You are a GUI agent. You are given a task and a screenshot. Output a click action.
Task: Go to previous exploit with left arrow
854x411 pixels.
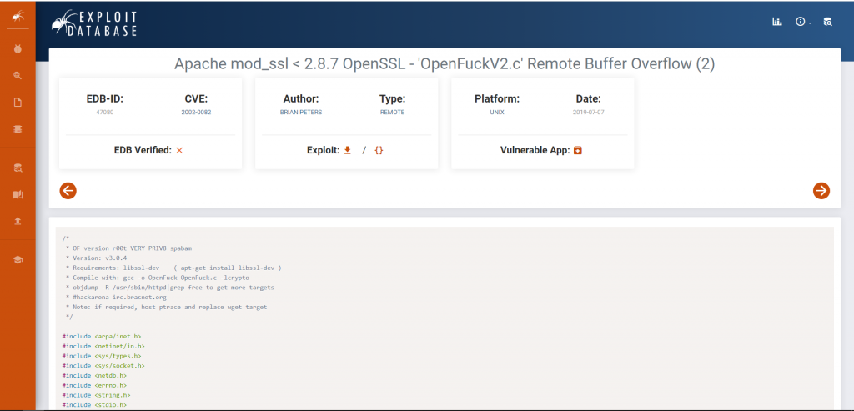point(68,191)
